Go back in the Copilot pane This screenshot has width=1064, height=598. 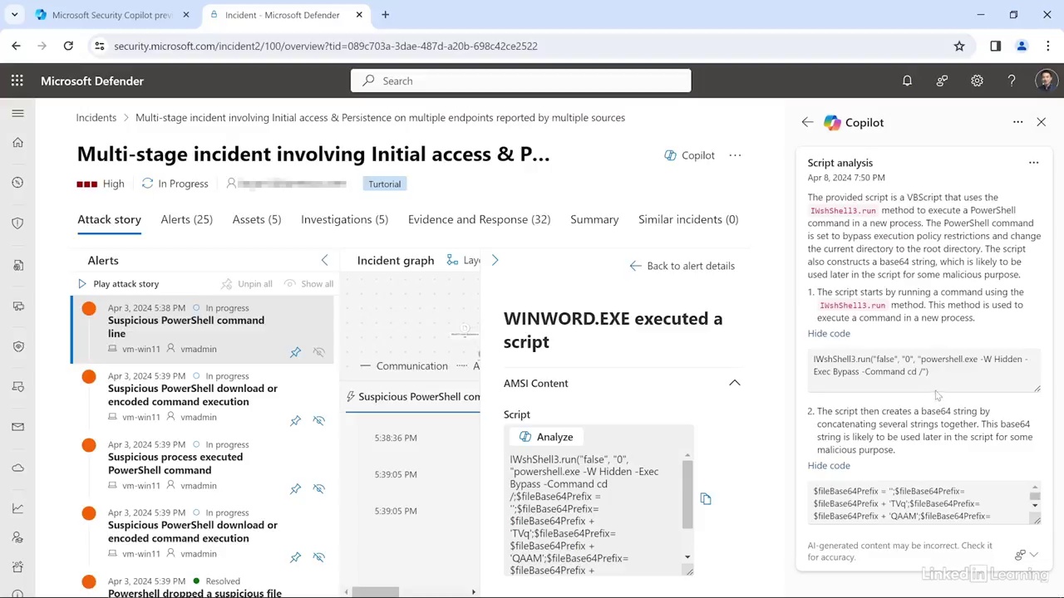[x=807, y=122]
